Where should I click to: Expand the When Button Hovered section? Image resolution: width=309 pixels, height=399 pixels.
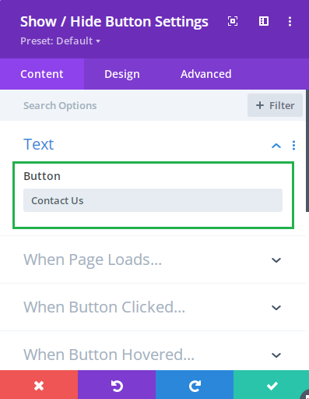(153, 355)
